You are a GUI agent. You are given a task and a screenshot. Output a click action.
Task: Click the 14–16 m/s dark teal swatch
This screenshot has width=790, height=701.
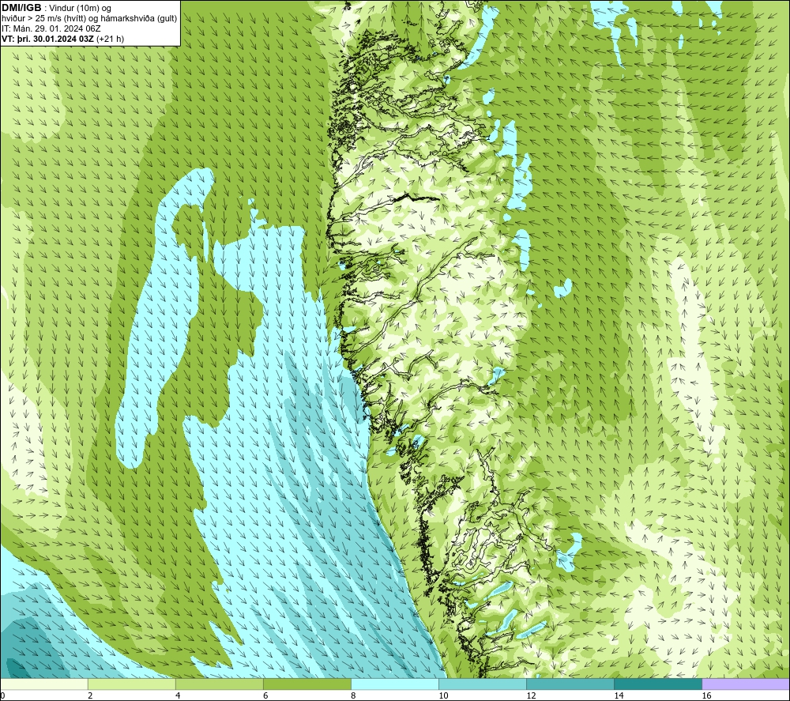point(657,684)
